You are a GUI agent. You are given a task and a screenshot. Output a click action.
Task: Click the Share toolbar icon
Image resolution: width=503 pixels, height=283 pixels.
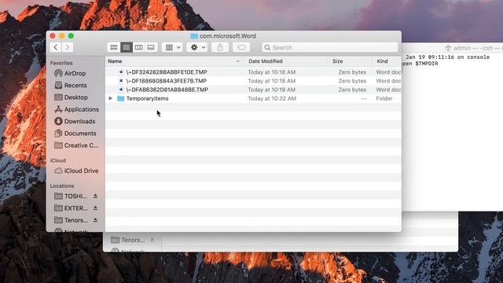tap(220, 47)
